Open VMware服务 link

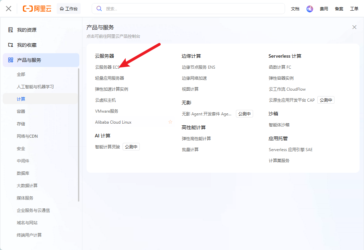106,111
